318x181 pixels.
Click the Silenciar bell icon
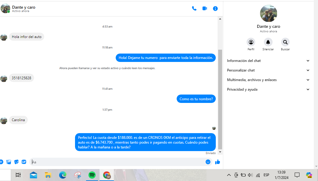pyautogui.click(x=268, y=42)
